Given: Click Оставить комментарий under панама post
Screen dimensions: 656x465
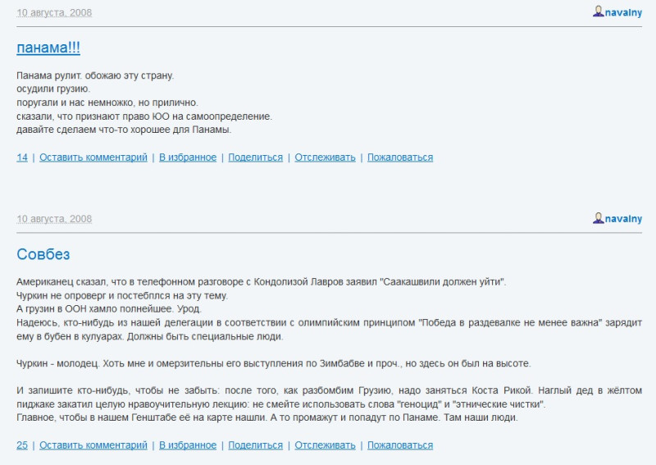Looking at the screenshot, I should coord(93,157).
